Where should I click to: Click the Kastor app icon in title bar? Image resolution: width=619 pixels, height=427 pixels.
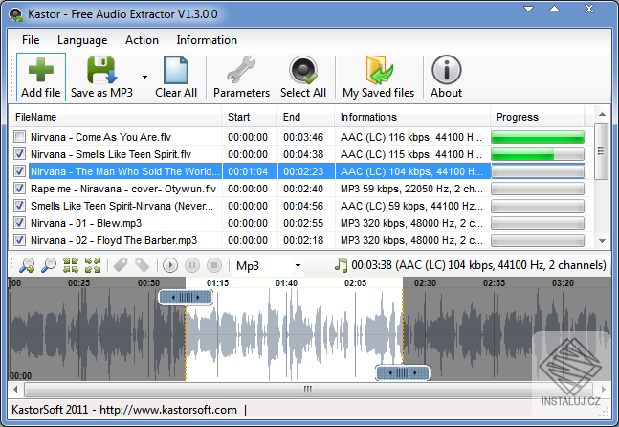(16, 14)
